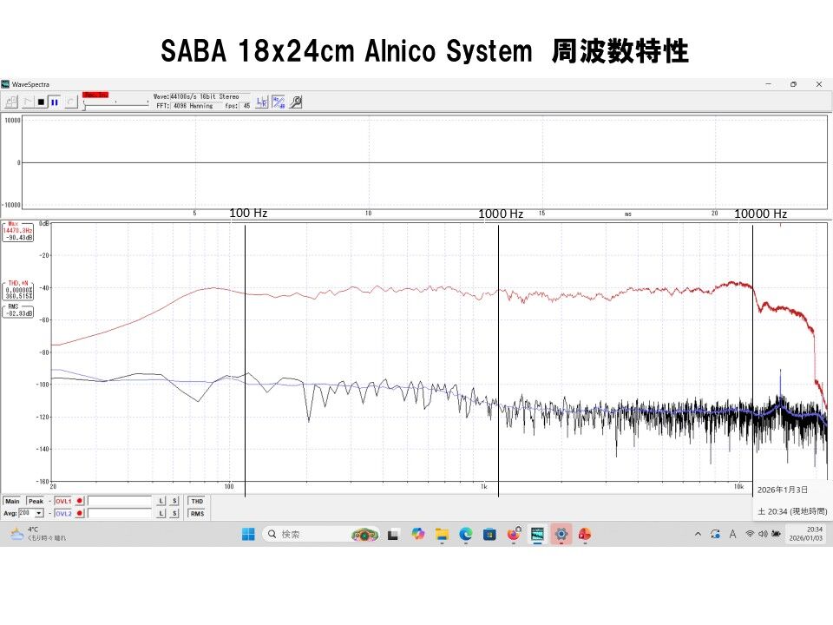Click the Wave format field 44100s/s 16bit Stereo

[x=210, y=96]
